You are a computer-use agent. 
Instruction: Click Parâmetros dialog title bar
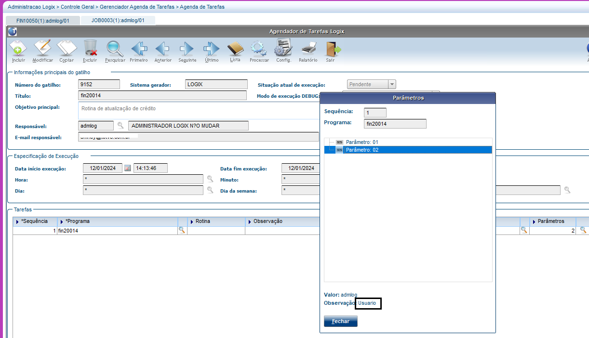(x=408, y=98)
